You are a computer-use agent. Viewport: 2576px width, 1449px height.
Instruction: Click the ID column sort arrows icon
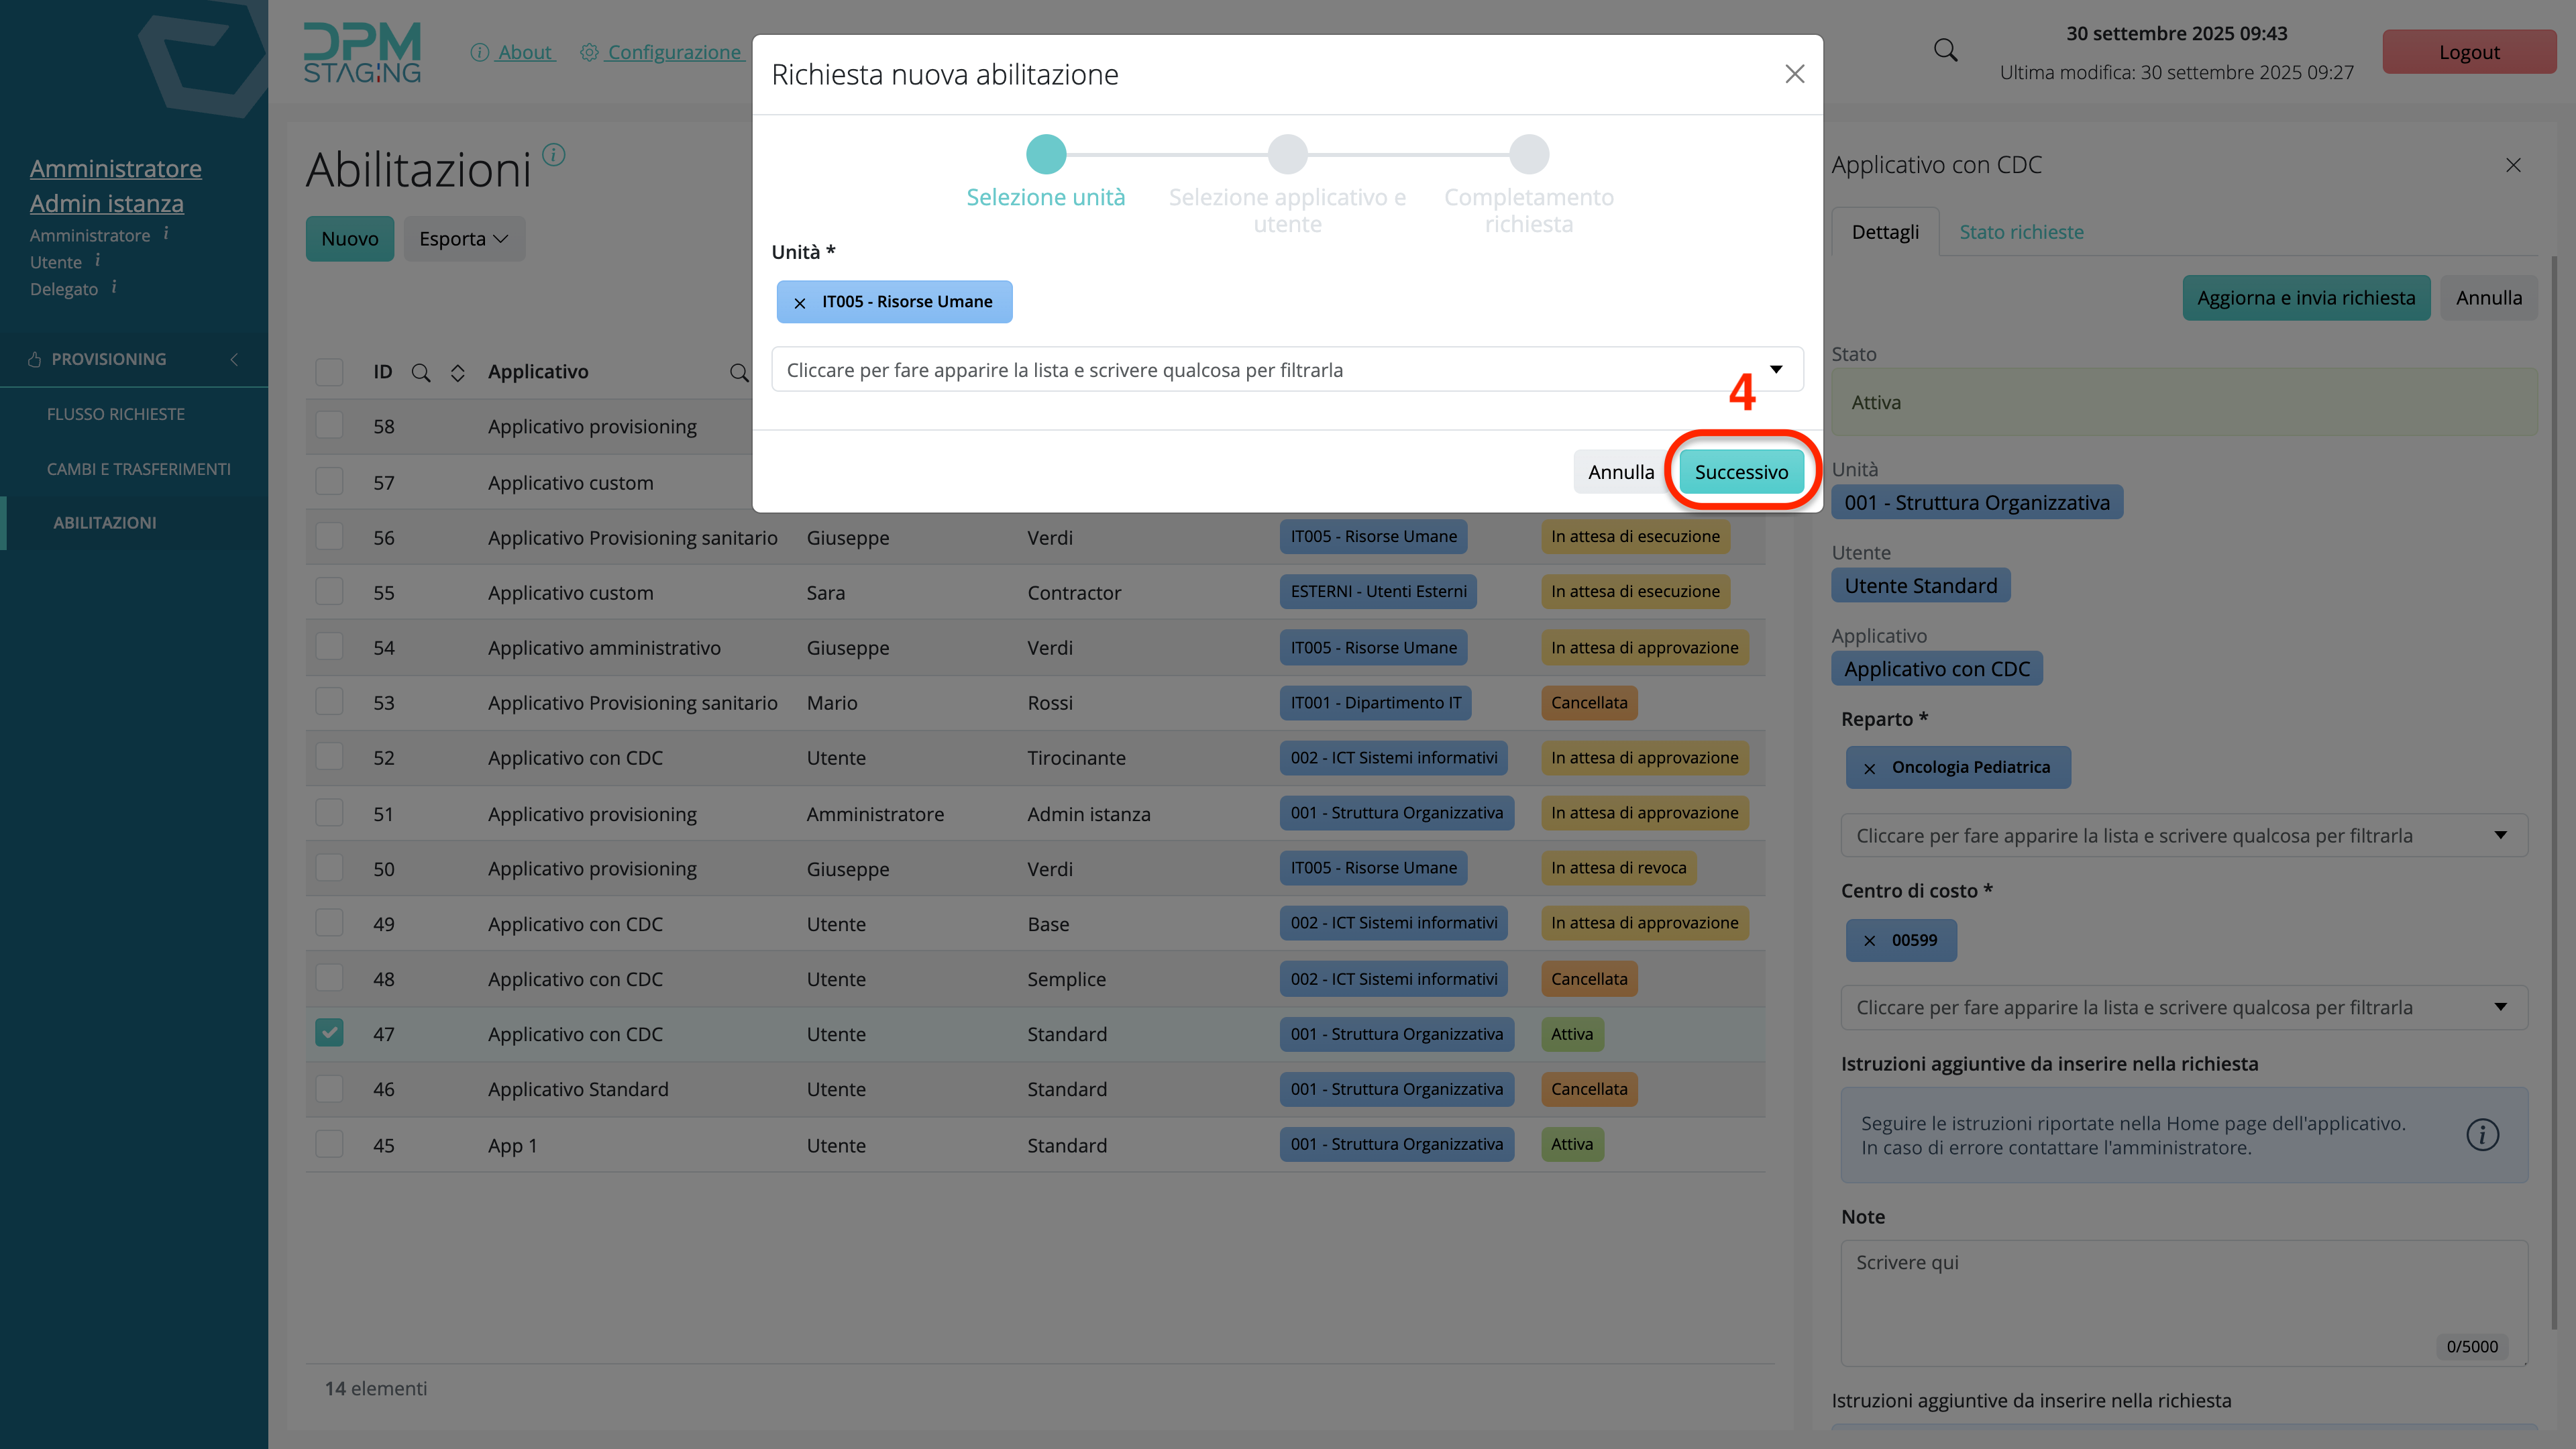point(457,373)
